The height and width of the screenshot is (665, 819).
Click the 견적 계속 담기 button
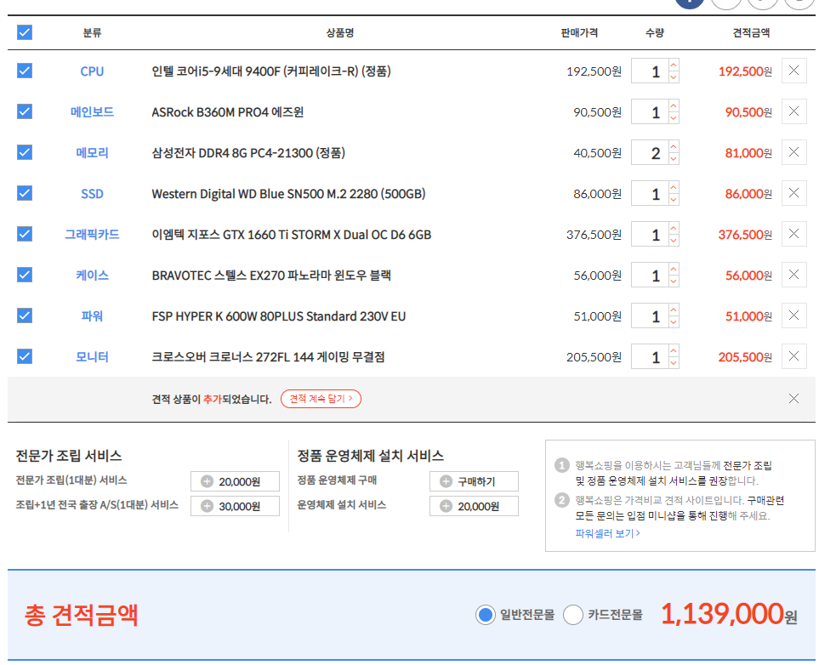click(321, 399)
